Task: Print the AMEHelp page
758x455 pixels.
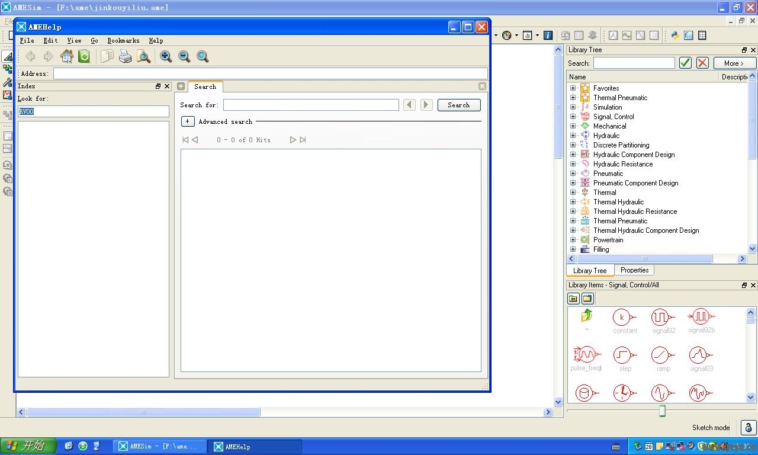Action: 125,56
